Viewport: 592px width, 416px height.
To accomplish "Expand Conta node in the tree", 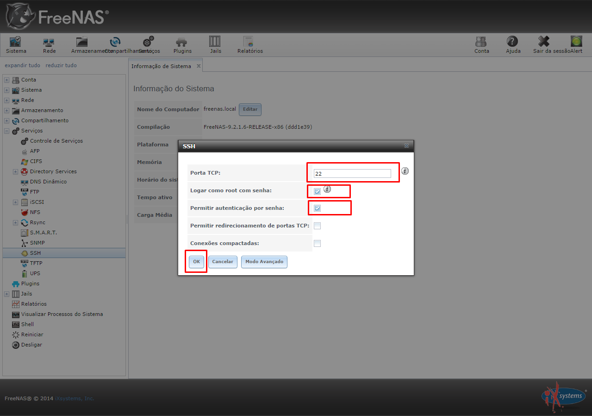I will click(x=6, y=80).
